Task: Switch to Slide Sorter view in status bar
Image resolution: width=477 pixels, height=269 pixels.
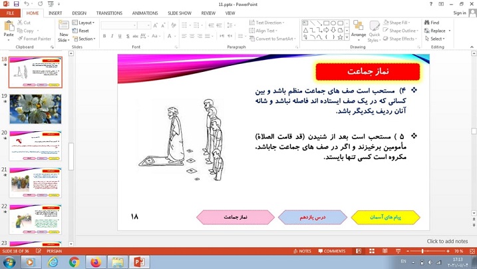Action: 372,251
